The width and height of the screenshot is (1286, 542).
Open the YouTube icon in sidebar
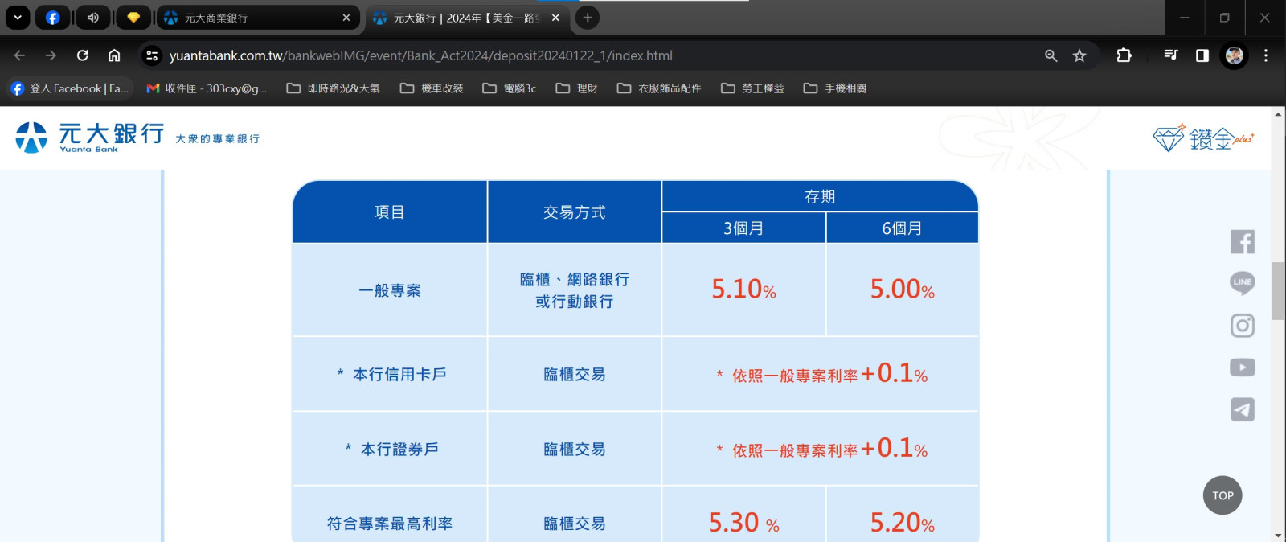pos(1242,367)
